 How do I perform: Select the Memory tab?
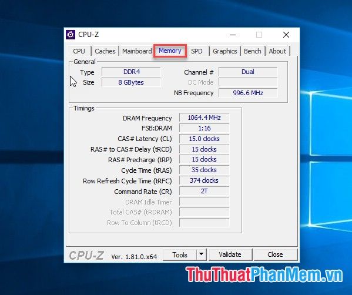tap(170, 51)
